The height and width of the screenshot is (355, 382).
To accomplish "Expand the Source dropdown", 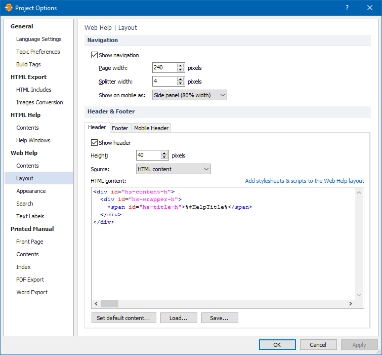I will (x=173, y=169).
